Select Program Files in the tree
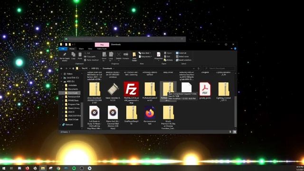 coord(72,104)
